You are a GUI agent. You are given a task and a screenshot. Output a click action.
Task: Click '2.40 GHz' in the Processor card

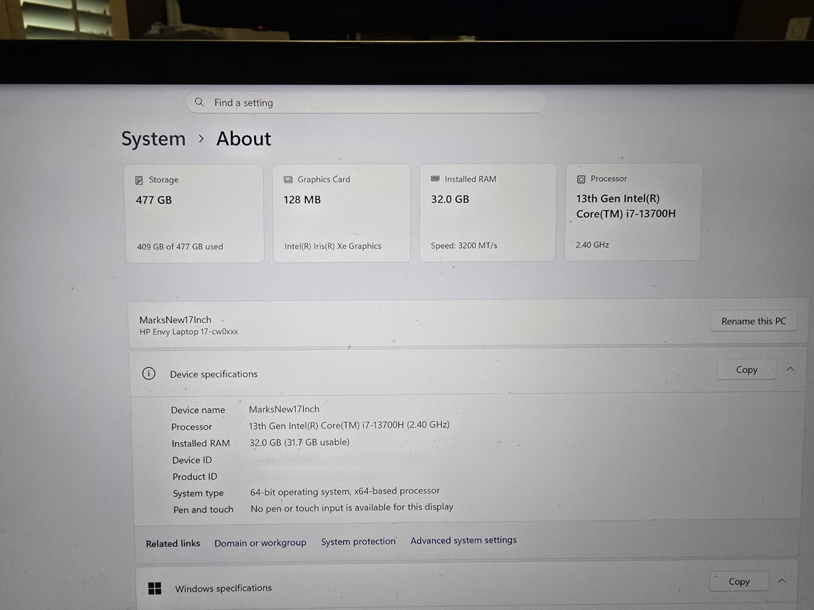tap(592, 245)
